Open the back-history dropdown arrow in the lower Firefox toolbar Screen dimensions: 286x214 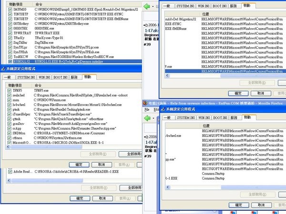pyautogui.click(x=153, y=118)
